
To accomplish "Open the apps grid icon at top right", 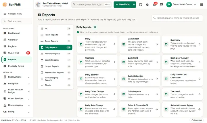I will coord(202,5).
